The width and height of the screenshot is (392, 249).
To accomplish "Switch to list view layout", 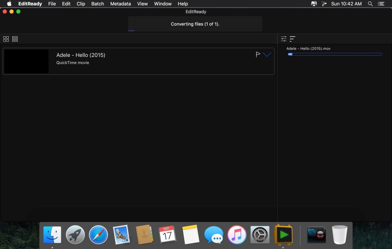I will click(15, 39).
